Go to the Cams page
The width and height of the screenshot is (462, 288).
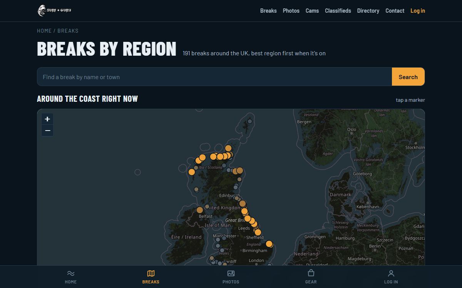coord(312,11)
